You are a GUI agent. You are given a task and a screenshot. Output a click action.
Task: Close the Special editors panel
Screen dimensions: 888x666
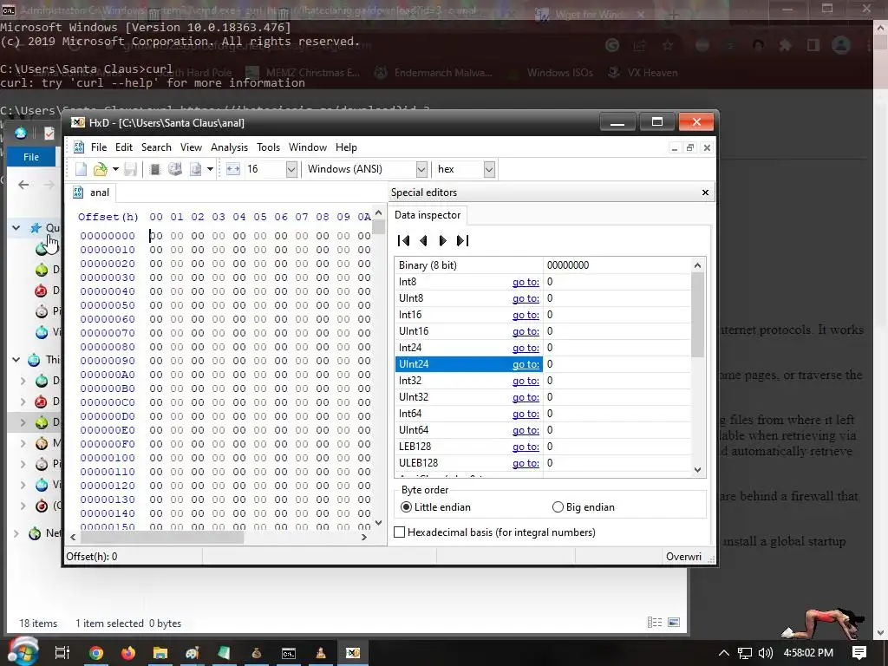705,193
